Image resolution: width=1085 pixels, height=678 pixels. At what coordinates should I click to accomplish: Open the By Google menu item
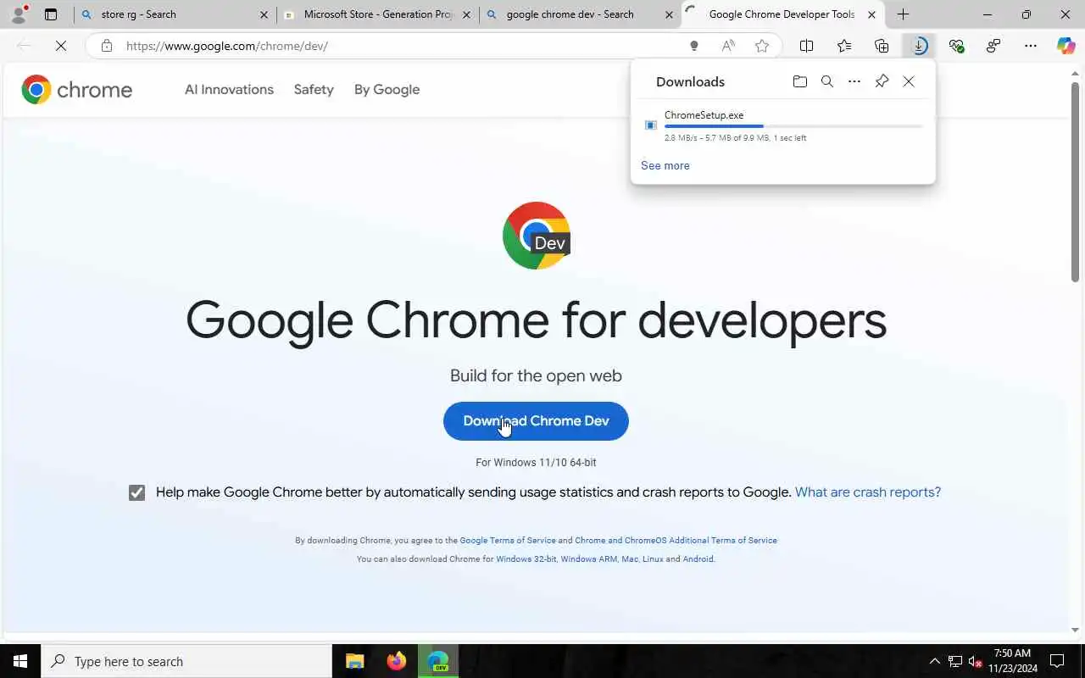point(387,89)
